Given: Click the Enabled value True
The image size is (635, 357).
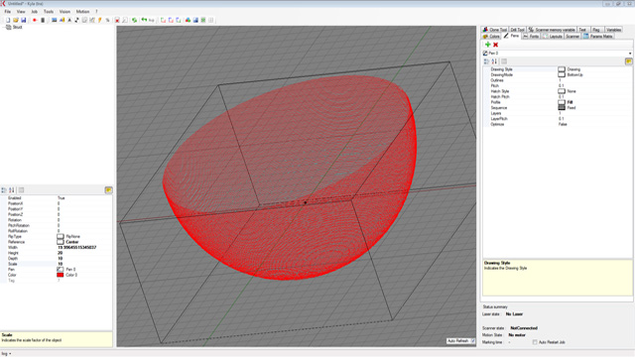Looking at the screenshot, I should (62, 198).
